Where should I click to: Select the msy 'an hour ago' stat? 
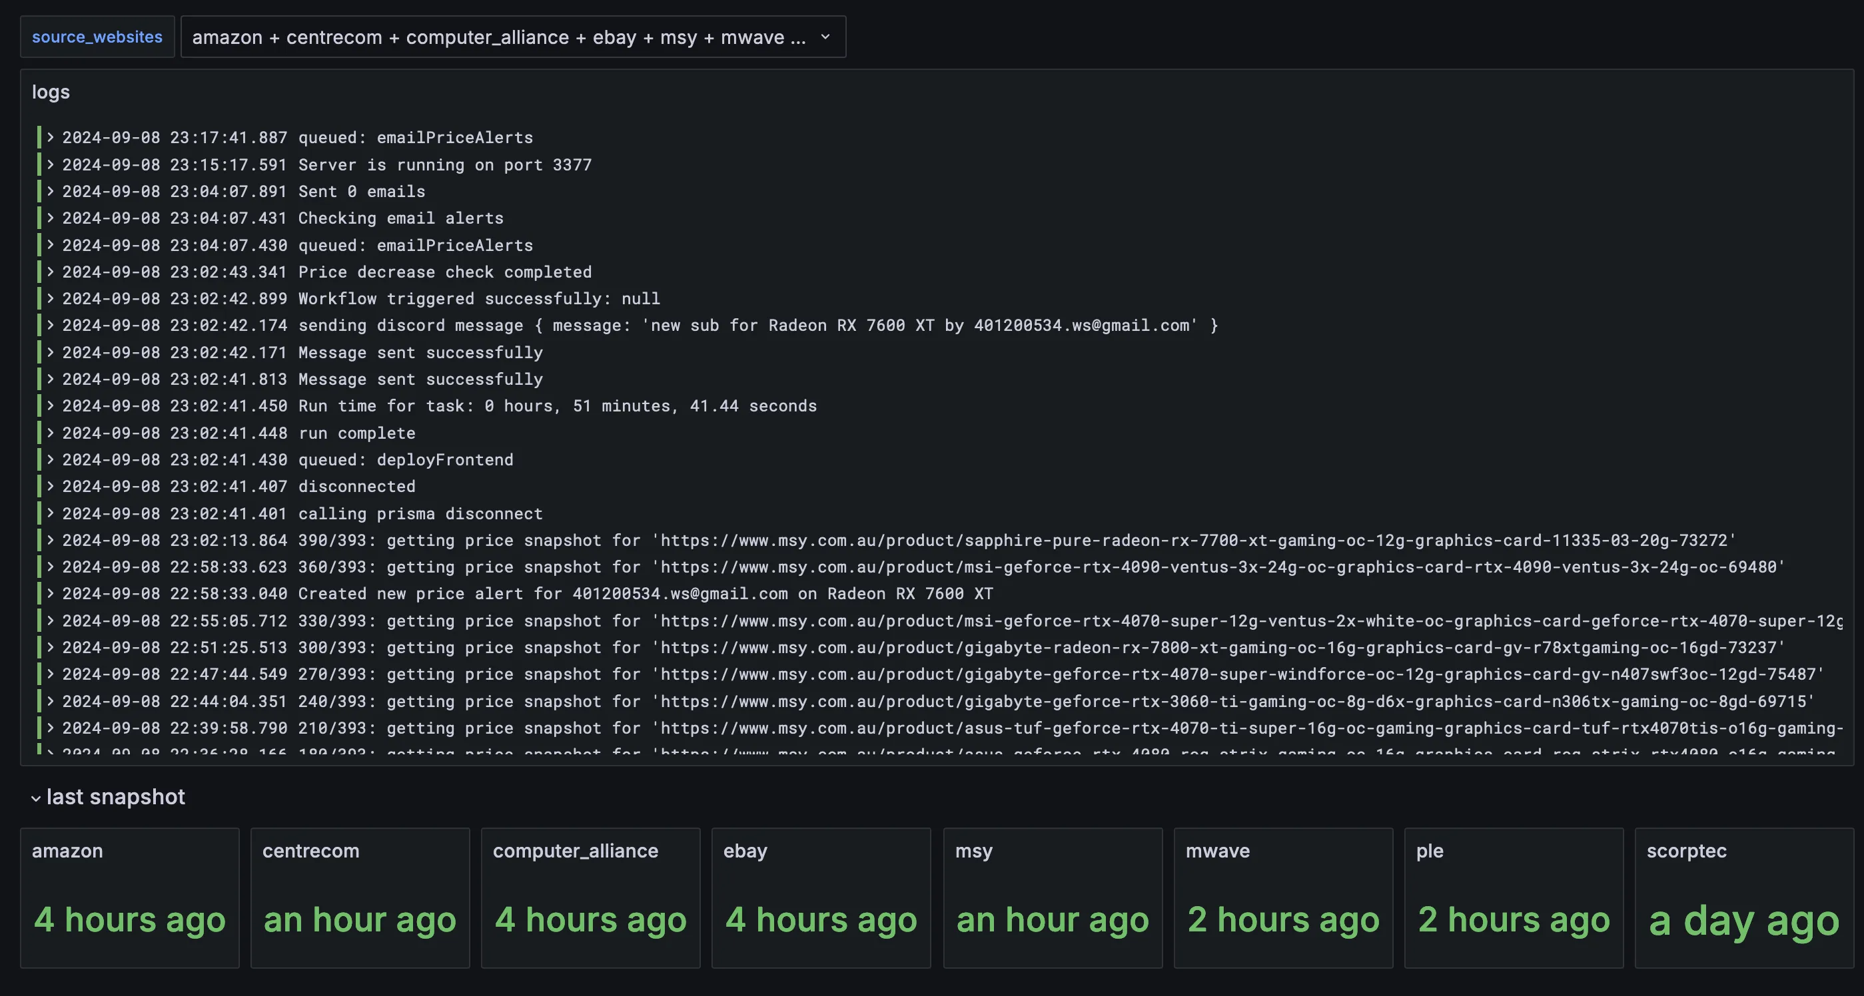coord(1052,920)
